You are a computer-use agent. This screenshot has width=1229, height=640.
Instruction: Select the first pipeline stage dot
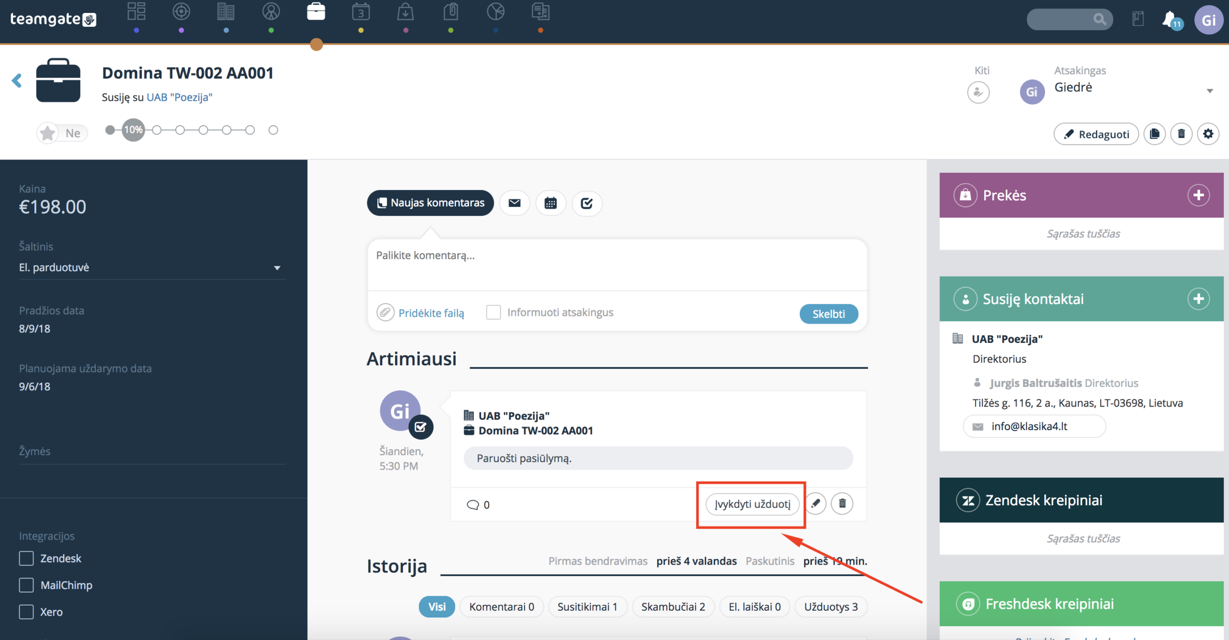pos(110,130)
